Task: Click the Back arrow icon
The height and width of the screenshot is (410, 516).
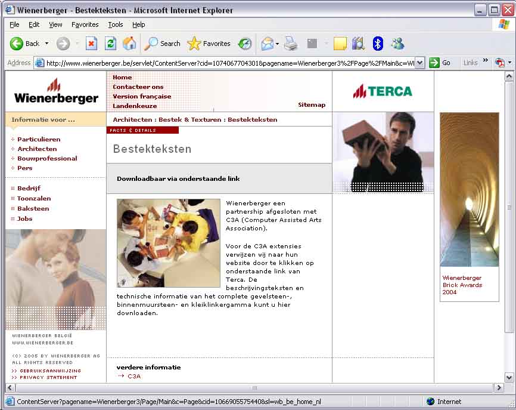Action: tap(17, 44)
